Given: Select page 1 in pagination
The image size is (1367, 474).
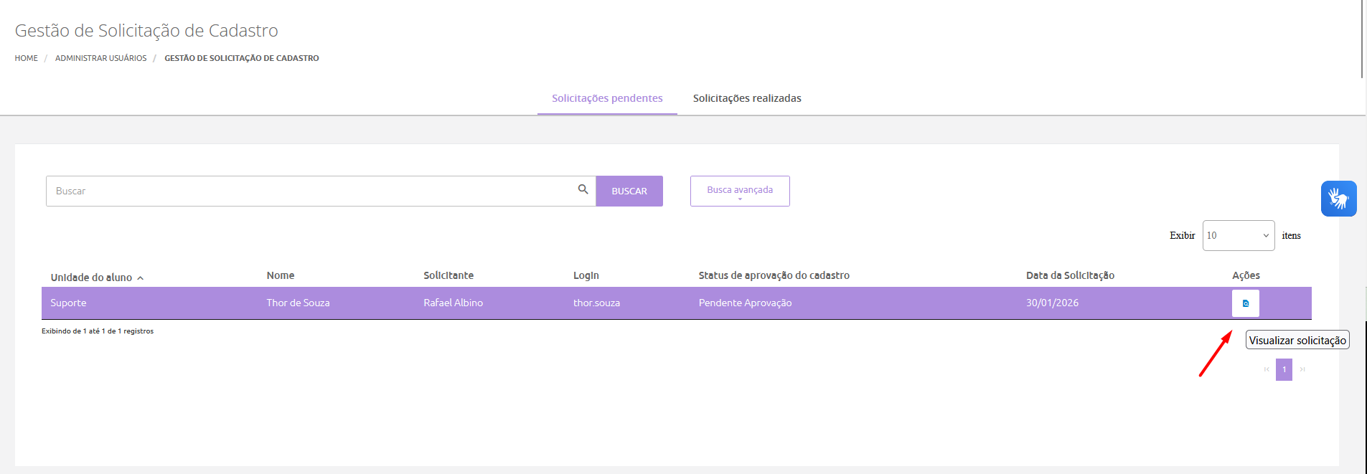Looking at the screenshot, I should coord(1284,369).
